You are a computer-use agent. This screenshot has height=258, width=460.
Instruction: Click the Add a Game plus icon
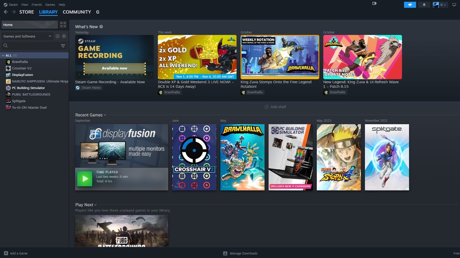6,253
